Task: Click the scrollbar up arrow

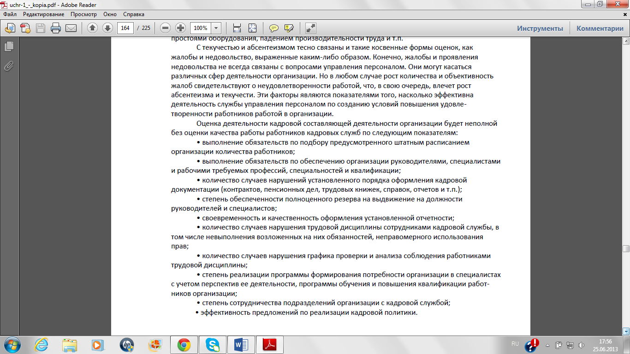Action: (x=626, y=41)
